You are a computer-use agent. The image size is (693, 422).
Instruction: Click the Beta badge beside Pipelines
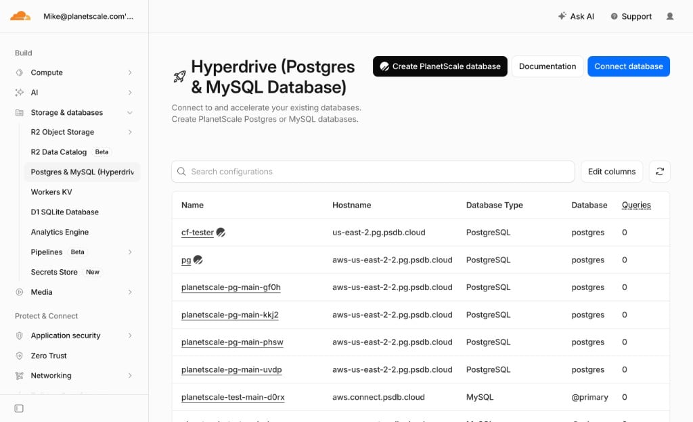(77, 252)
